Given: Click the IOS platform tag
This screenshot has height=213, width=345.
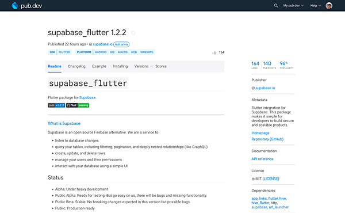Looking at the screenshot, I should [112, 52].
